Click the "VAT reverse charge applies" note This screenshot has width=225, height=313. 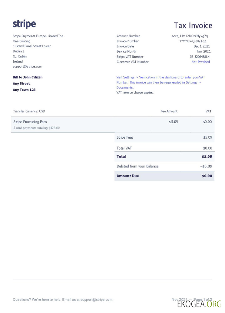[135, 93]
